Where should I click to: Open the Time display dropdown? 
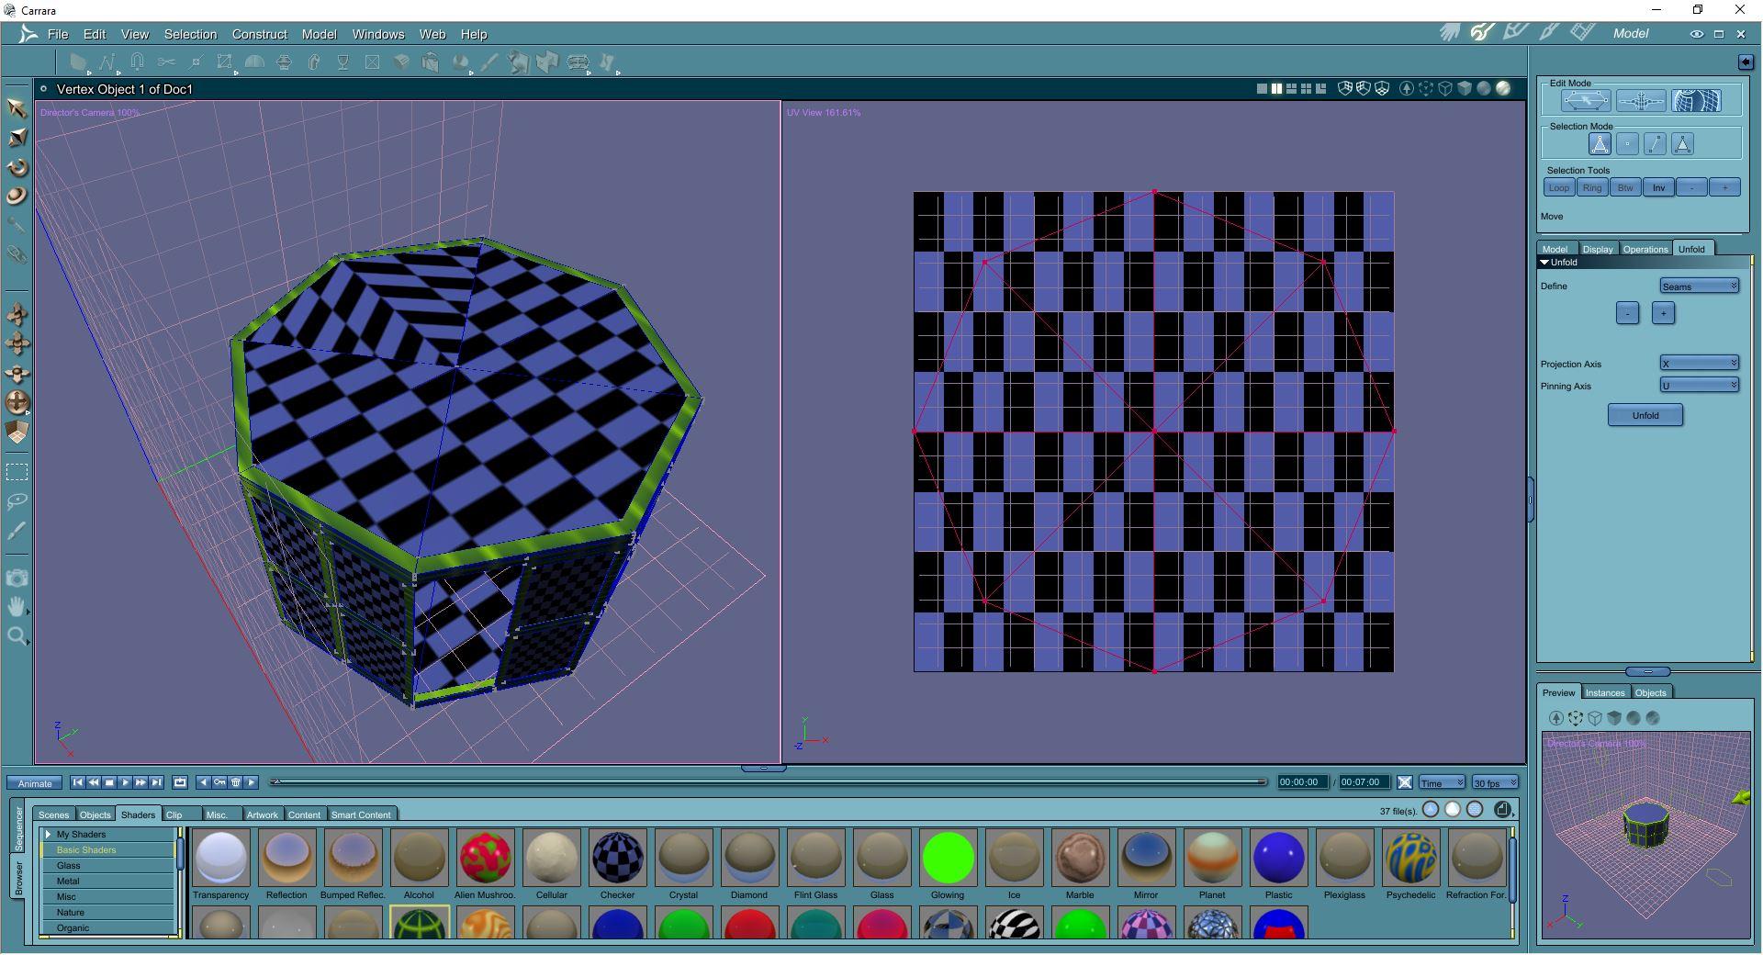point(1442,782)
